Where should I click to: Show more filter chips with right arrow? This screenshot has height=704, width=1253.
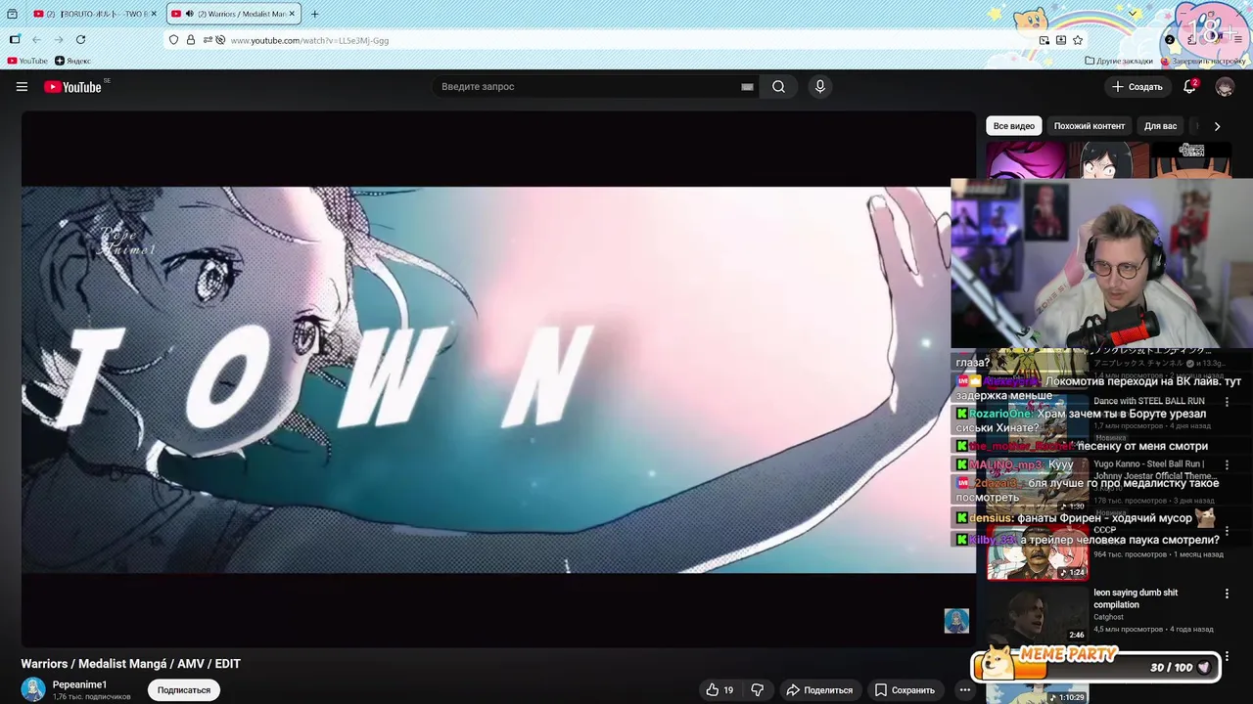pyautogui.click(x=1217, y=126)
